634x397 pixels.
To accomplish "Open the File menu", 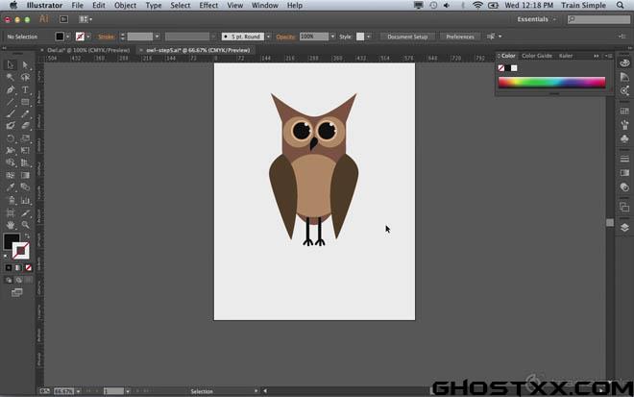I will tap(77, 5).
